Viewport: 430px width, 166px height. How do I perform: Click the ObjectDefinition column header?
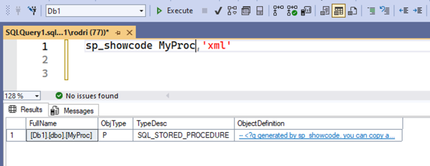[318, 124]
